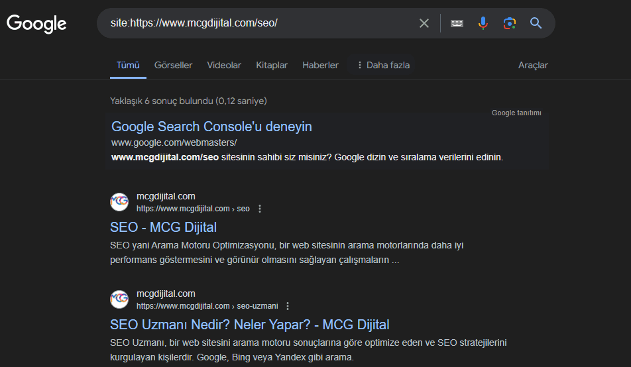Open SEO Uzmanı Nedir? Neler Yapar? result
This screenshot has height=367, width=631.
click(249, 325)
